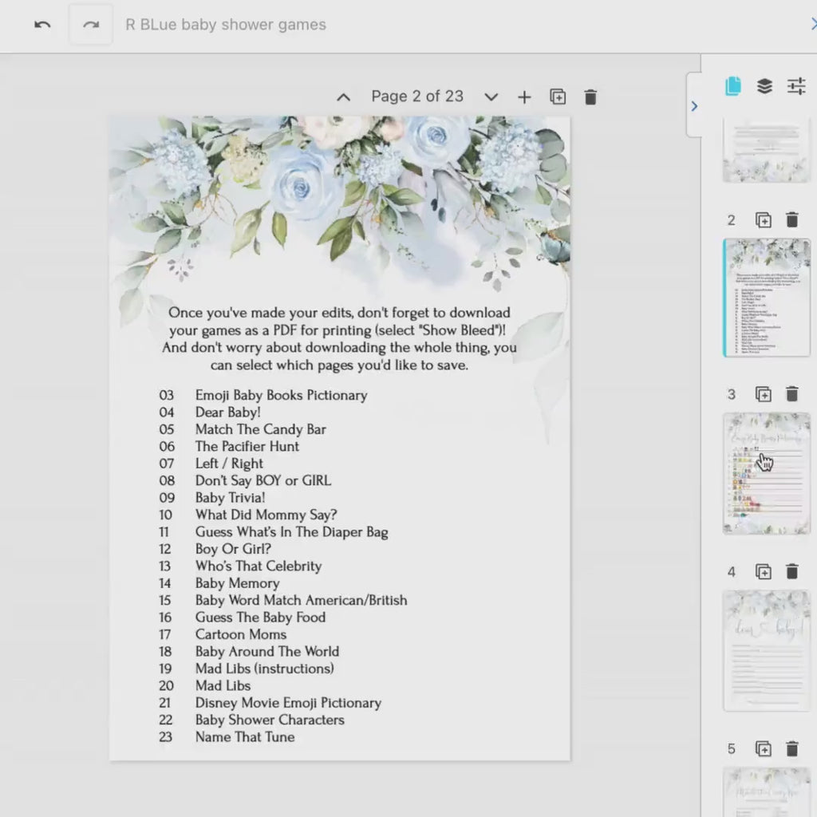Add a new page with the plus icon
817x817 pixels.
click(x=524, y=97)
